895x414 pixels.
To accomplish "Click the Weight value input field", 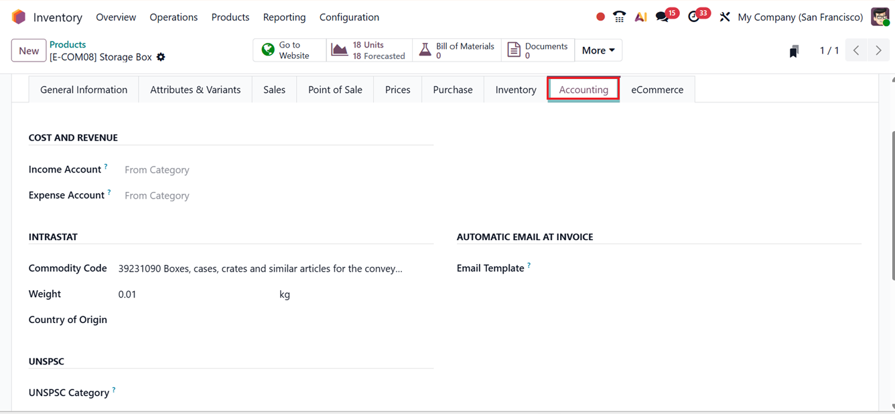I will pyautogui.click(x=154, y=294).
